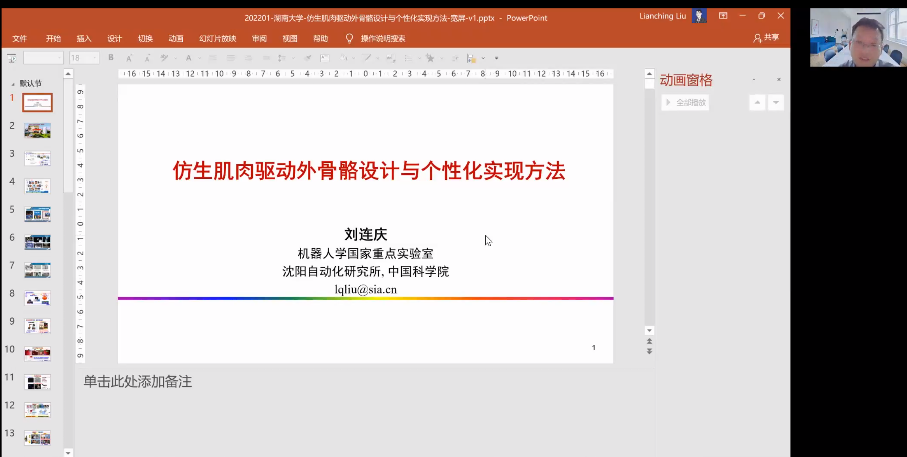
Task: Click the 共享 share button
Action: [766, 38]
